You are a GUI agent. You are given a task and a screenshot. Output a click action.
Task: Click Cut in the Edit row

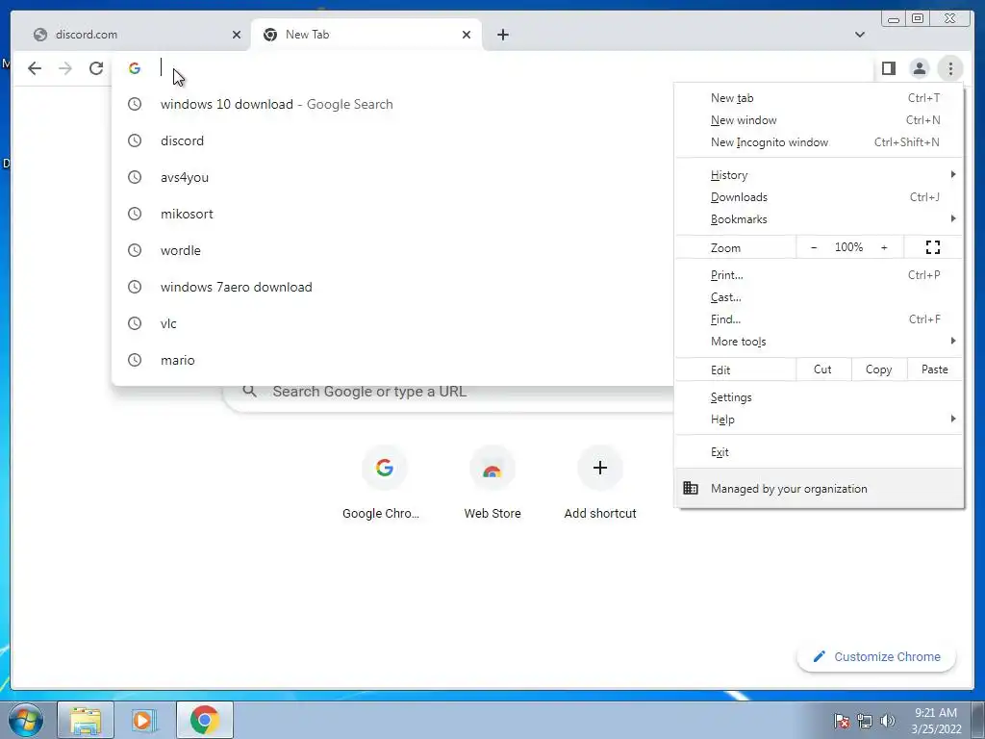click(x=823, y=369)
